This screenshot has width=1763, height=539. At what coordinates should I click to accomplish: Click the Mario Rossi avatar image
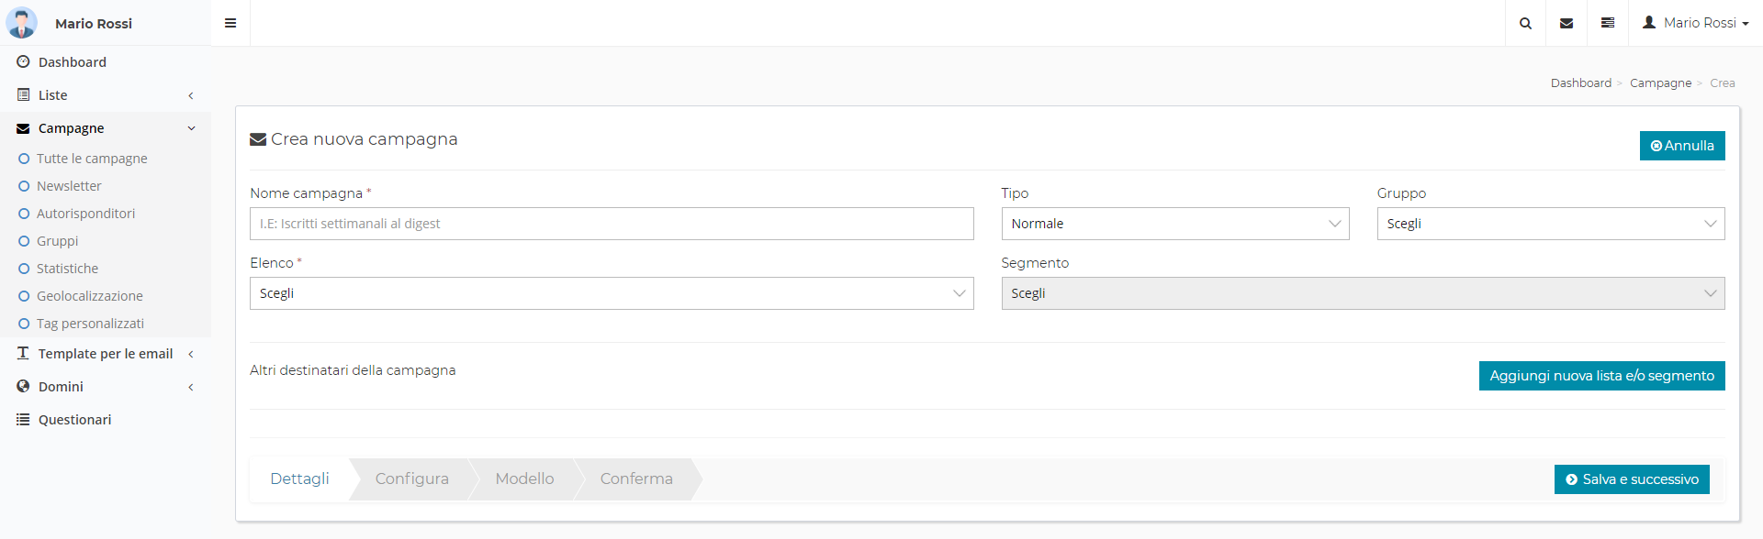click(21, 23)
